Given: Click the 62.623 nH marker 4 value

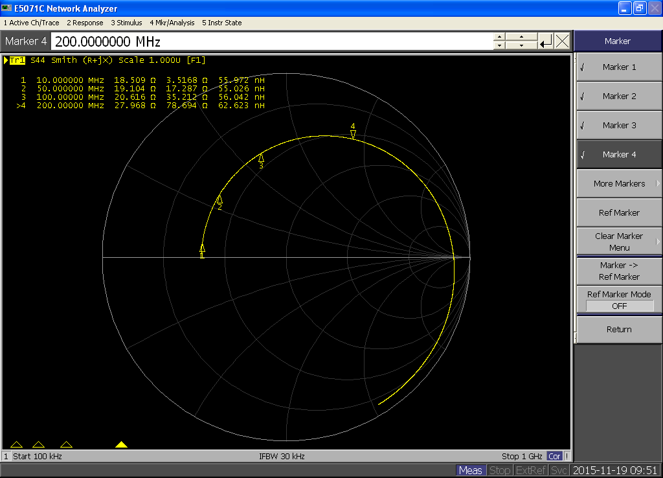Looking at the screenshot, I should [x=242, y=106].
